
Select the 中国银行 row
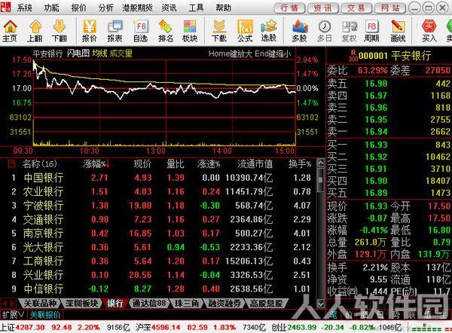tap(158, 178)
